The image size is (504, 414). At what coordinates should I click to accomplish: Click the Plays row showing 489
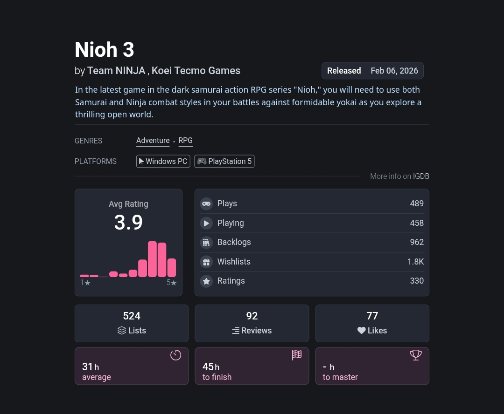312,204
